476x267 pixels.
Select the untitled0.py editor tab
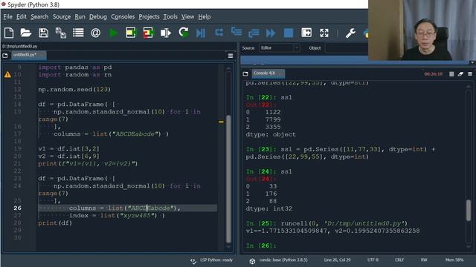29,55
